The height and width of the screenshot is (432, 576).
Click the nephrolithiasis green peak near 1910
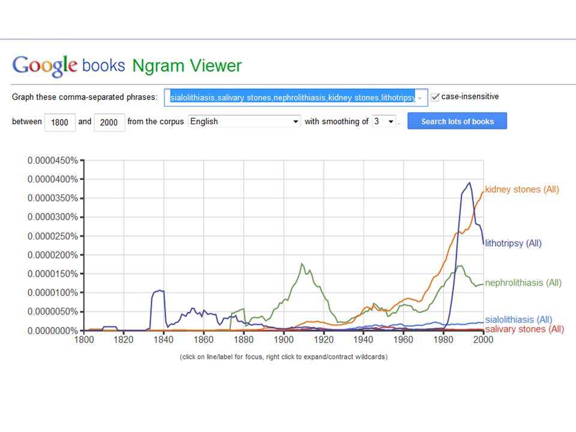pyautogui.click(x=302, y=264)
